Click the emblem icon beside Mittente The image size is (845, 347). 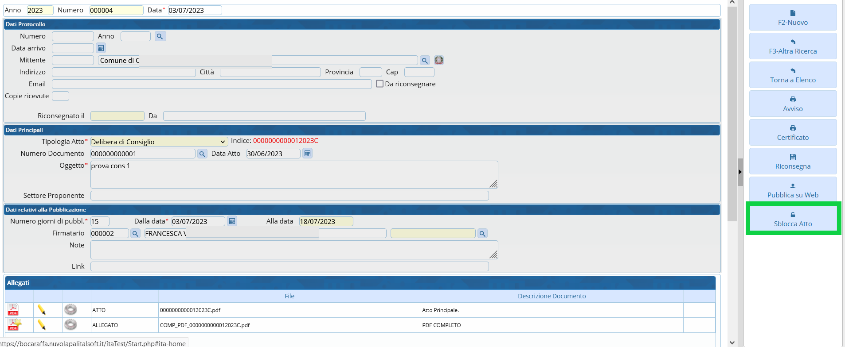point(439,60)
